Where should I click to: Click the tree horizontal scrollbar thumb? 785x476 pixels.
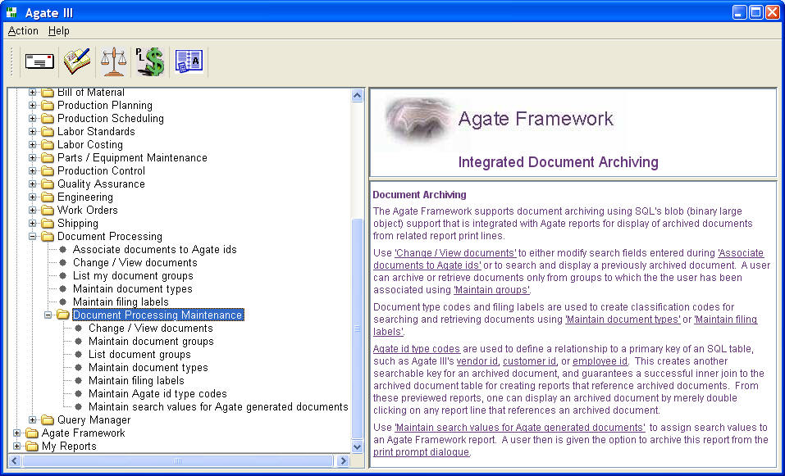178,461
